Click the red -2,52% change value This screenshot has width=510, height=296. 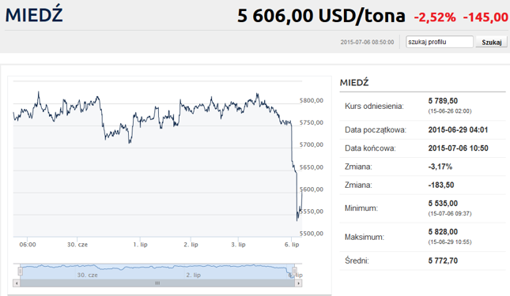coord(435,17)
